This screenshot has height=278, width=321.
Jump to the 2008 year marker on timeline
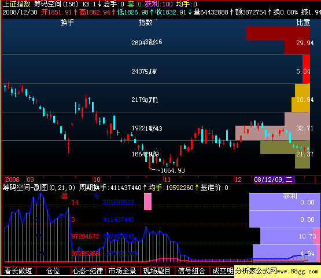pyautogui.click(x=12, y=180)
